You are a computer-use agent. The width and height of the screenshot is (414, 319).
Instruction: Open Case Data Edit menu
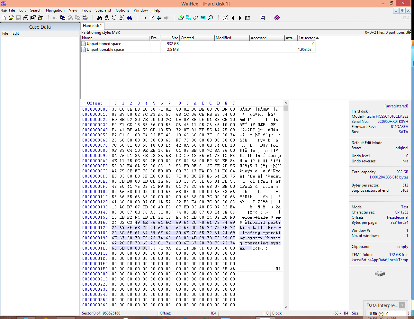pyautogui.click(x=16, y=33)
